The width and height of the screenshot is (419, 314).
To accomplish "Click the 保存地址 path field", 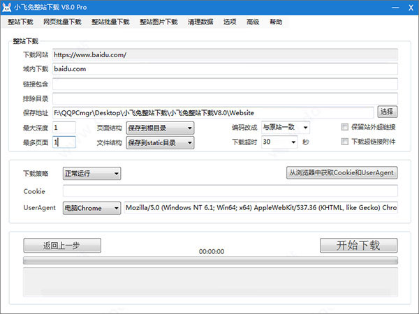I will (x=213, y=112).
